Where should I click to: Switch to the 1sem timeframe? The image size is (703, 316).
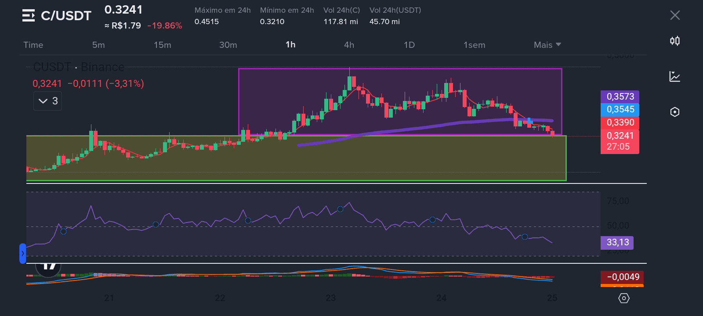point(475,45)
